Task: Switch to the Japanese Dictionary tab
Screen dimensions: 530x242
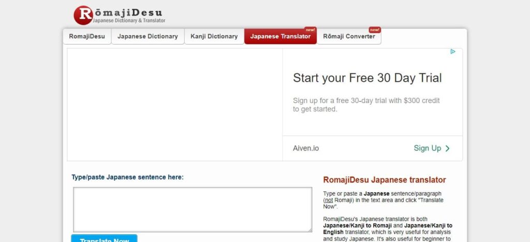Action: [x=148, y=36]
